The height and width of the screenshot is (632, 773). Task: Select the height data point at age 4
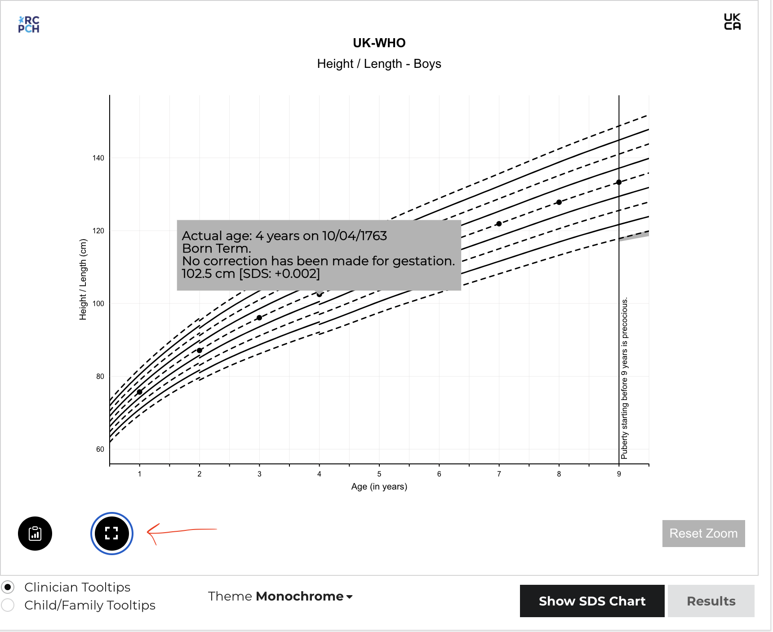[320, 294]
